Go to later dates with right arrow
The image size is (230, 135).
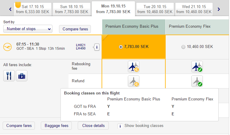tap(219, 9)
